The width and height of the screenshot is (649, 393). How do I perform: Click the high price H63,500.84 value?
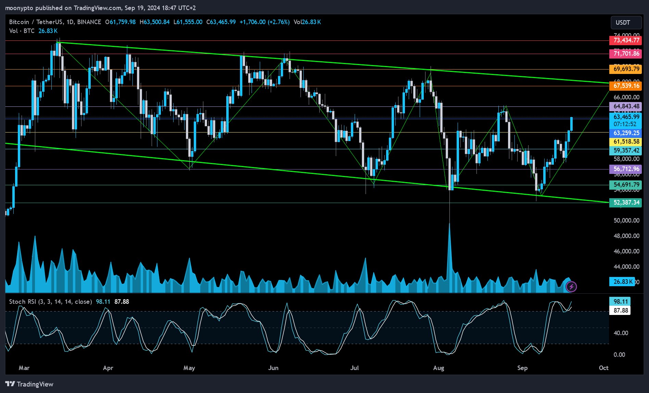pyautogui.click(x=154, y=22)
